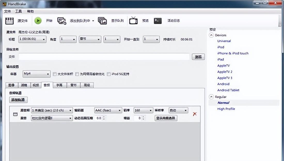284x161 pixels.
Task: Click the 源文件 toolbar label
Action: pos(22,21)
